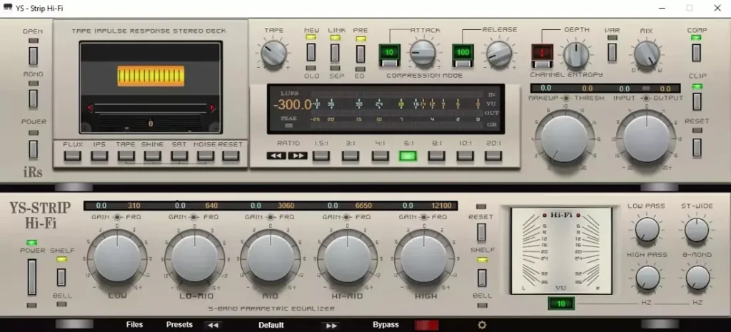Screen dimensions: 731x332
Task: Open the Default preset name selector
Action: [271, 325]
